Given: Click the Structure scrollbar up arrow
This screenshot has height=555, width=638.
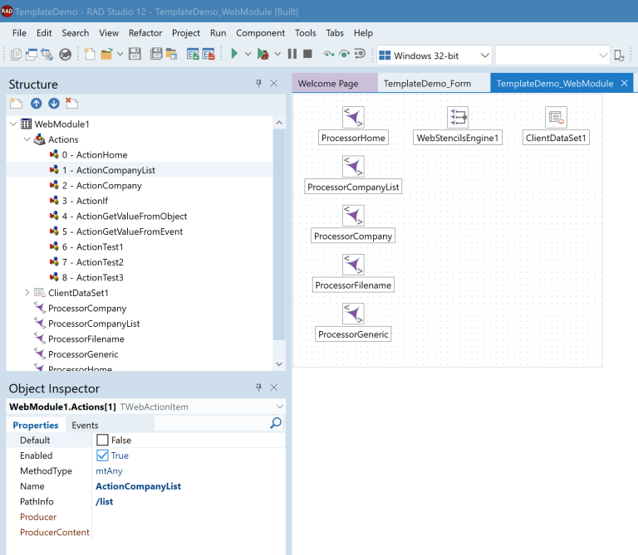Looking at the screenshot, I should point(279,122).
